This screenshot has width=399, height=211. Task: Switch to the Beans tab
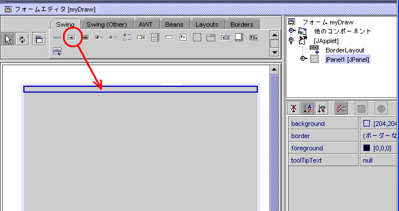click(x=174, y=24)
